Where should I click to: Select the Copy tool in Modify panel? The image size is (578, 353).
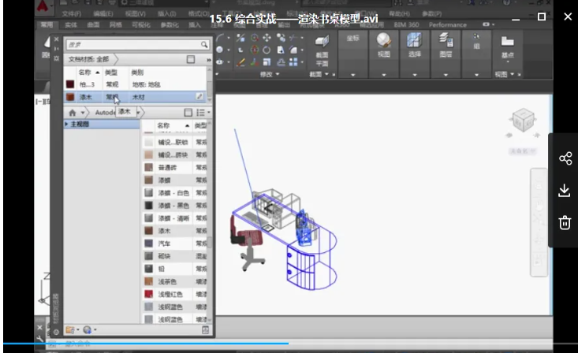point(281,38)
